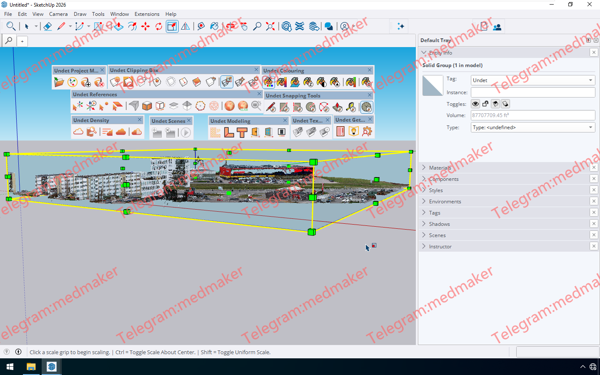Open the Extensions menu
The width and height of the screenshot is (600, 375).
[147, 14]
